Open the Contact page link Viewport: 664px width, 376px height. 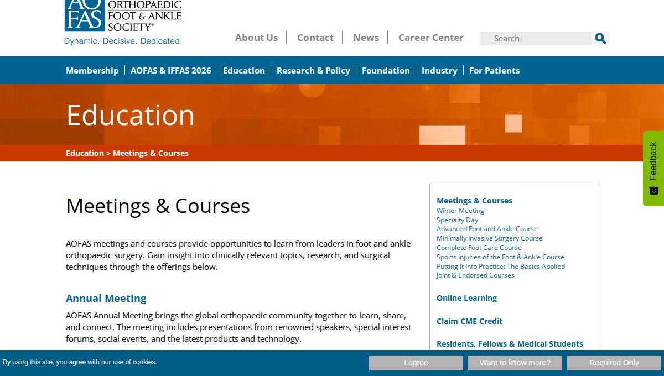pyautogui.click(x=315, y=38)
